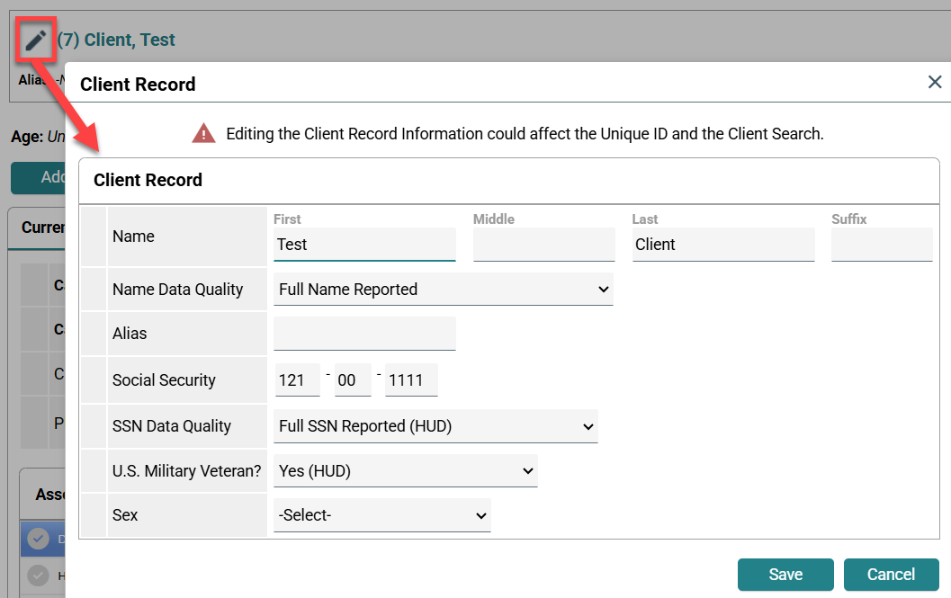Screen dimensions: 951x598
Task: Open the Sex select dropdown
Action: tap(382, 516)
